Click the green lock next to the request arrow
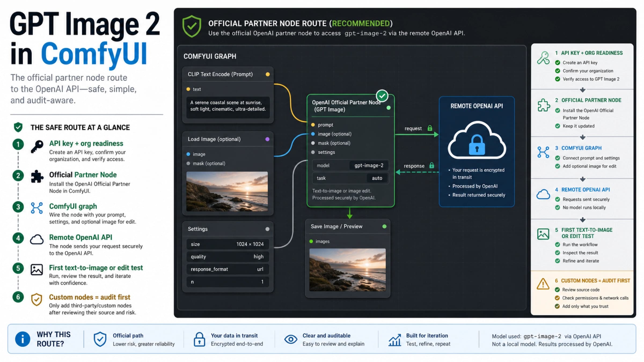Image resolution: width=644 pixels, height=362 pixels. point(430,128)
